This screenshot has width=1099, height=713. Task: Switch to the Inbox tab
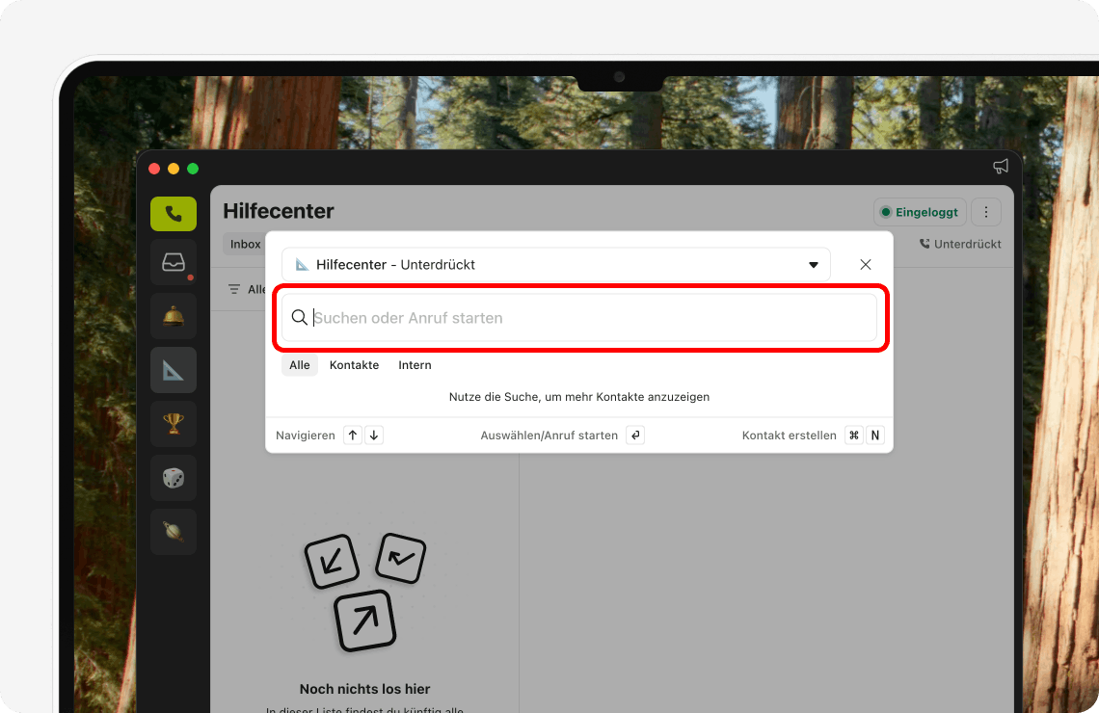point(245,244)
